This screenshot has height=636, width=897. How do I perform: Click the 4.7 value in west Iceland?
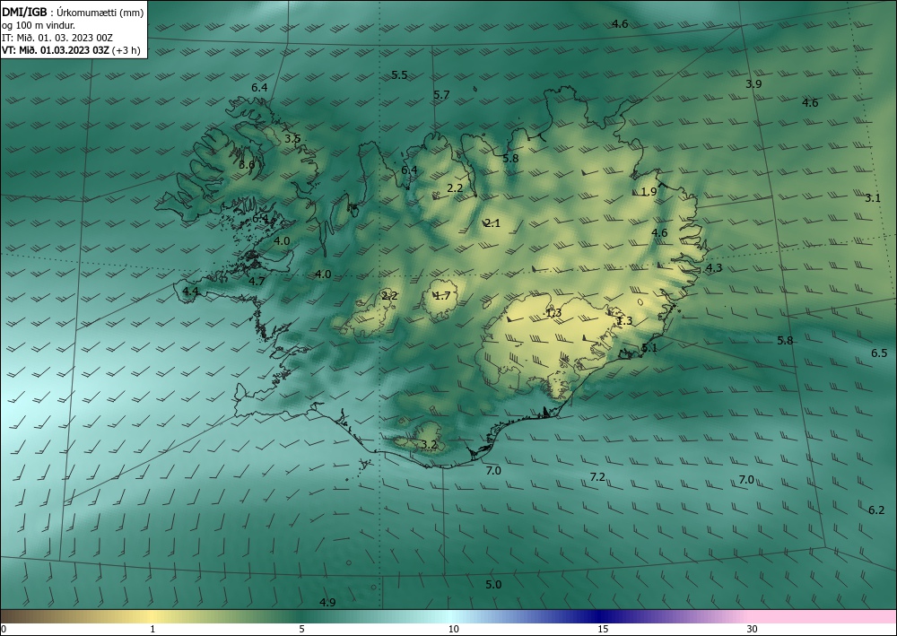click(257, 281)
